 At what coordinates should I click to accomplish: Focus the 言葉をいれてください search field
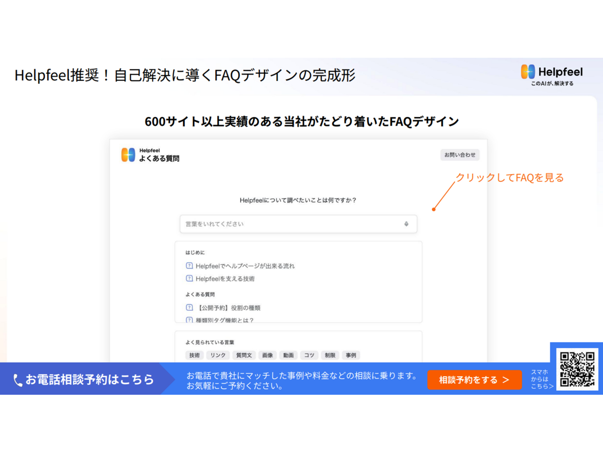tap(291, 224)
